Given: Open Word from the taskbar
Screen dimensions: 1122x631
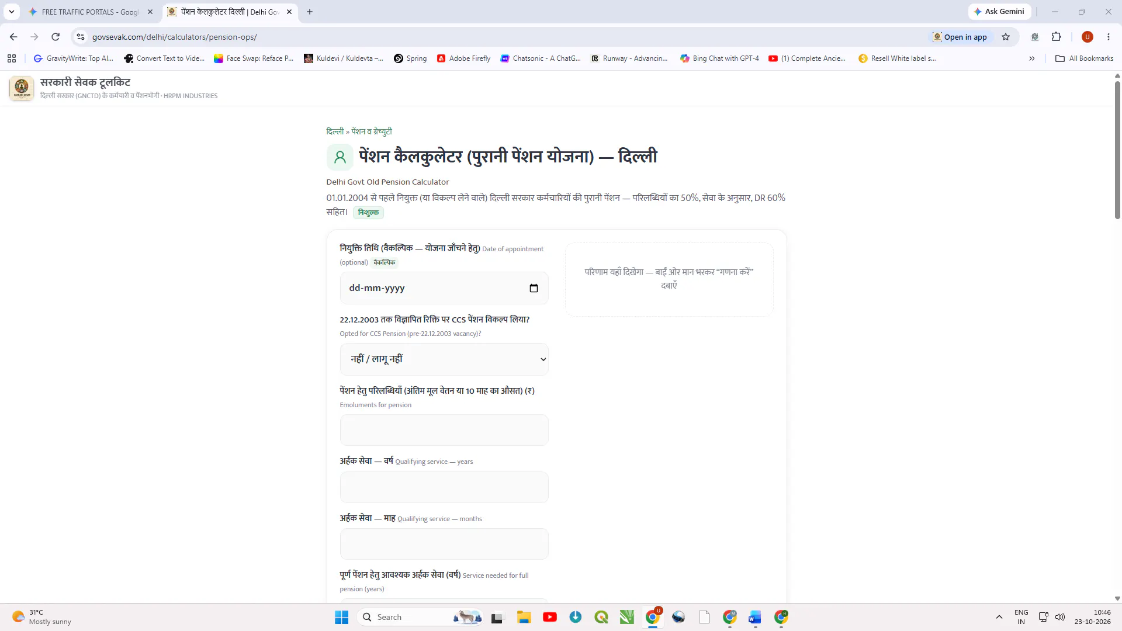Looking at the screenshot, I should coord(755,617).
